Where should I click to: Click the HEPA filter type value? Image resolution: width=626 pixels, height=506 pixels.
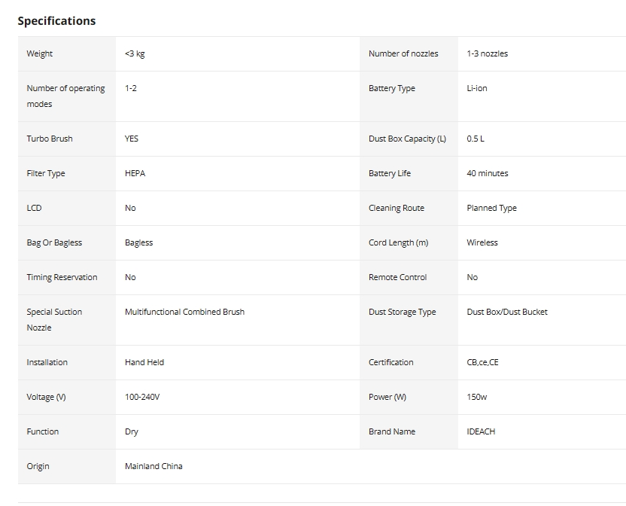[x=135, y=173]
